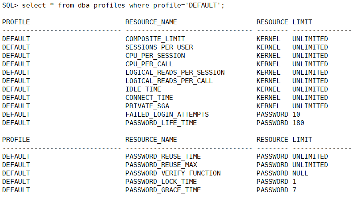Select the SESSIONS_PER_USER text
The image size is (352, 198).
[x=159, y=47]
